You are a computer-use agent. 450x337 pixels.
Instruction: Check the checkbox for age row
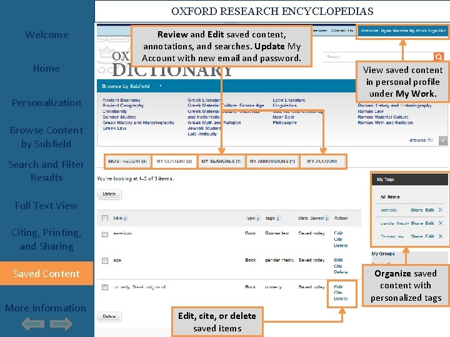[105, 260]
